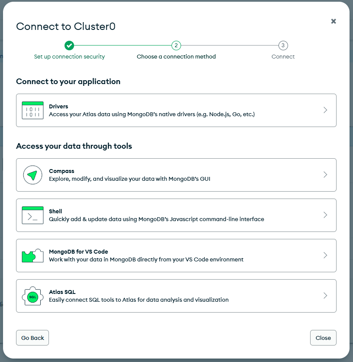The width and height of the screenshot is (353, 362).
Task: Click the 'Connect to Cluster0' heading
Action: click(66, 26)
